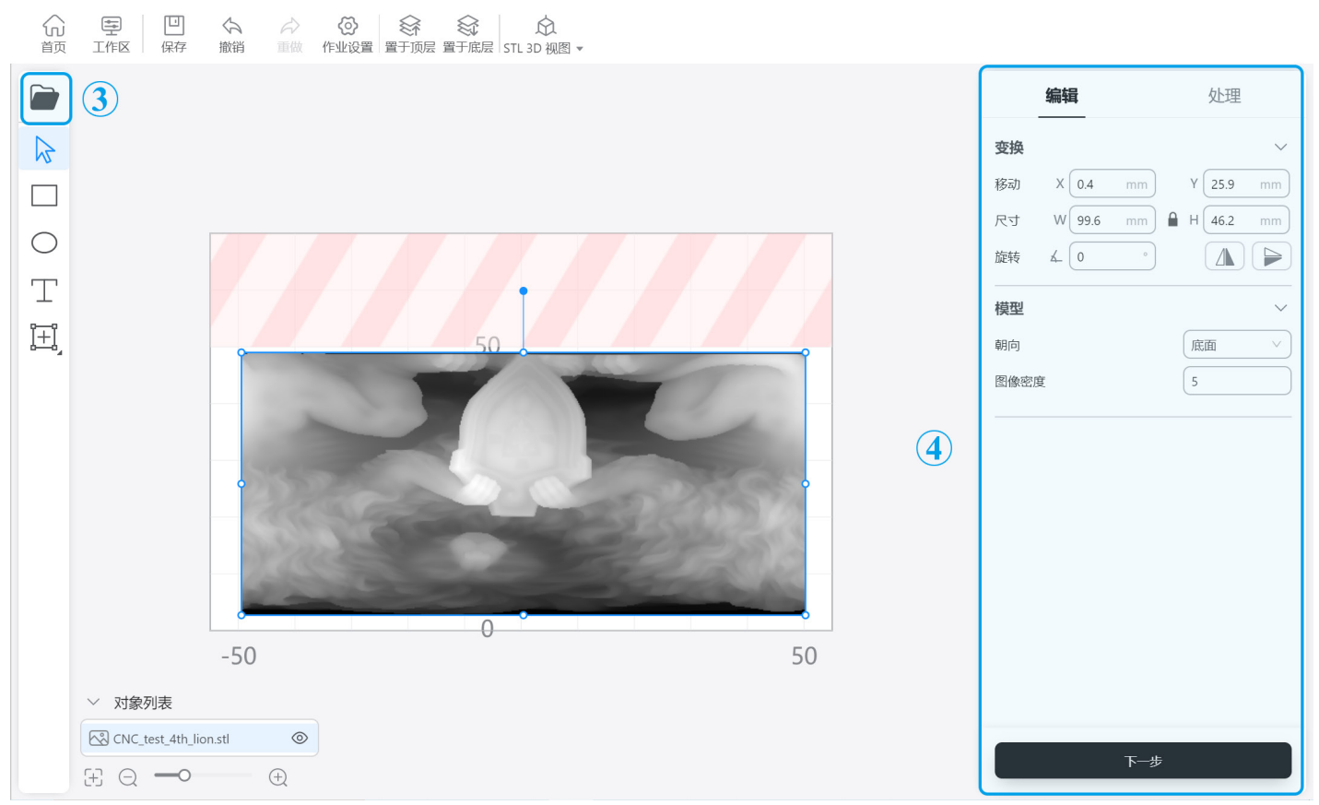Click the 重做 redo icon
Viewport: 1319px width, 805px height.
click(x=290, y=34)
